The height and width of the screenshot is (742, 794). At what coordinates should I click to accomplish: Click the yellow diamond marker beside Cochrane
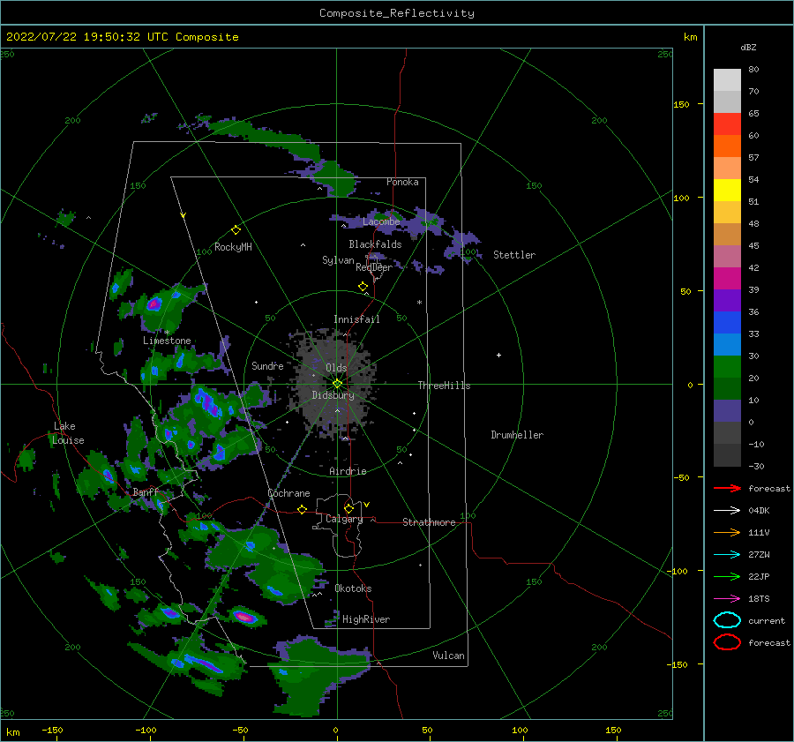(x=302, y=509)
